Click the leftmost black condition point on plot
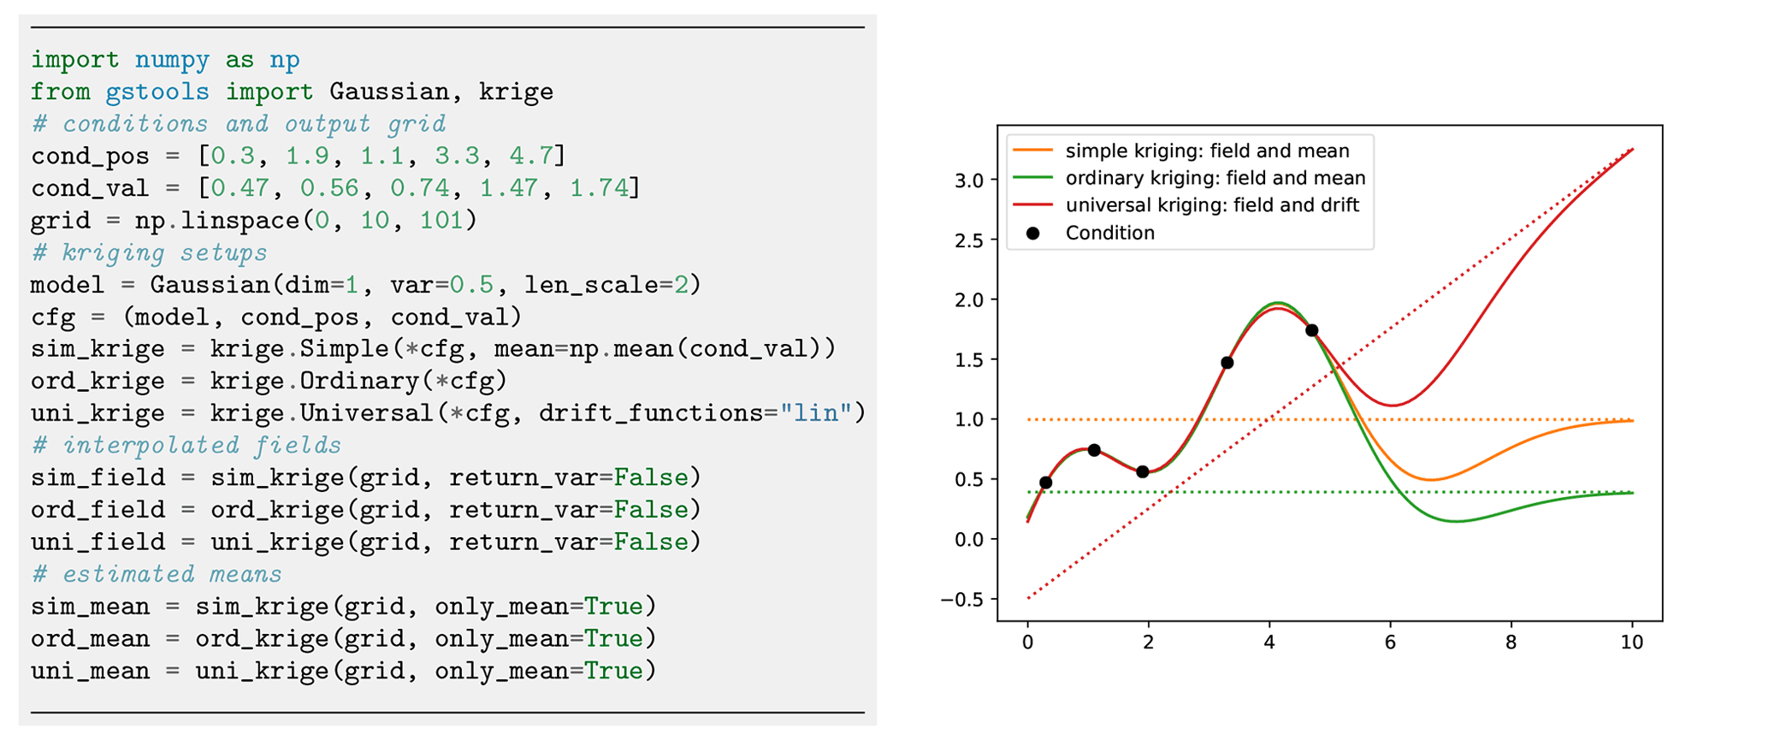Viewport: 1768px width, 740px height. (x=1045, y=482)
